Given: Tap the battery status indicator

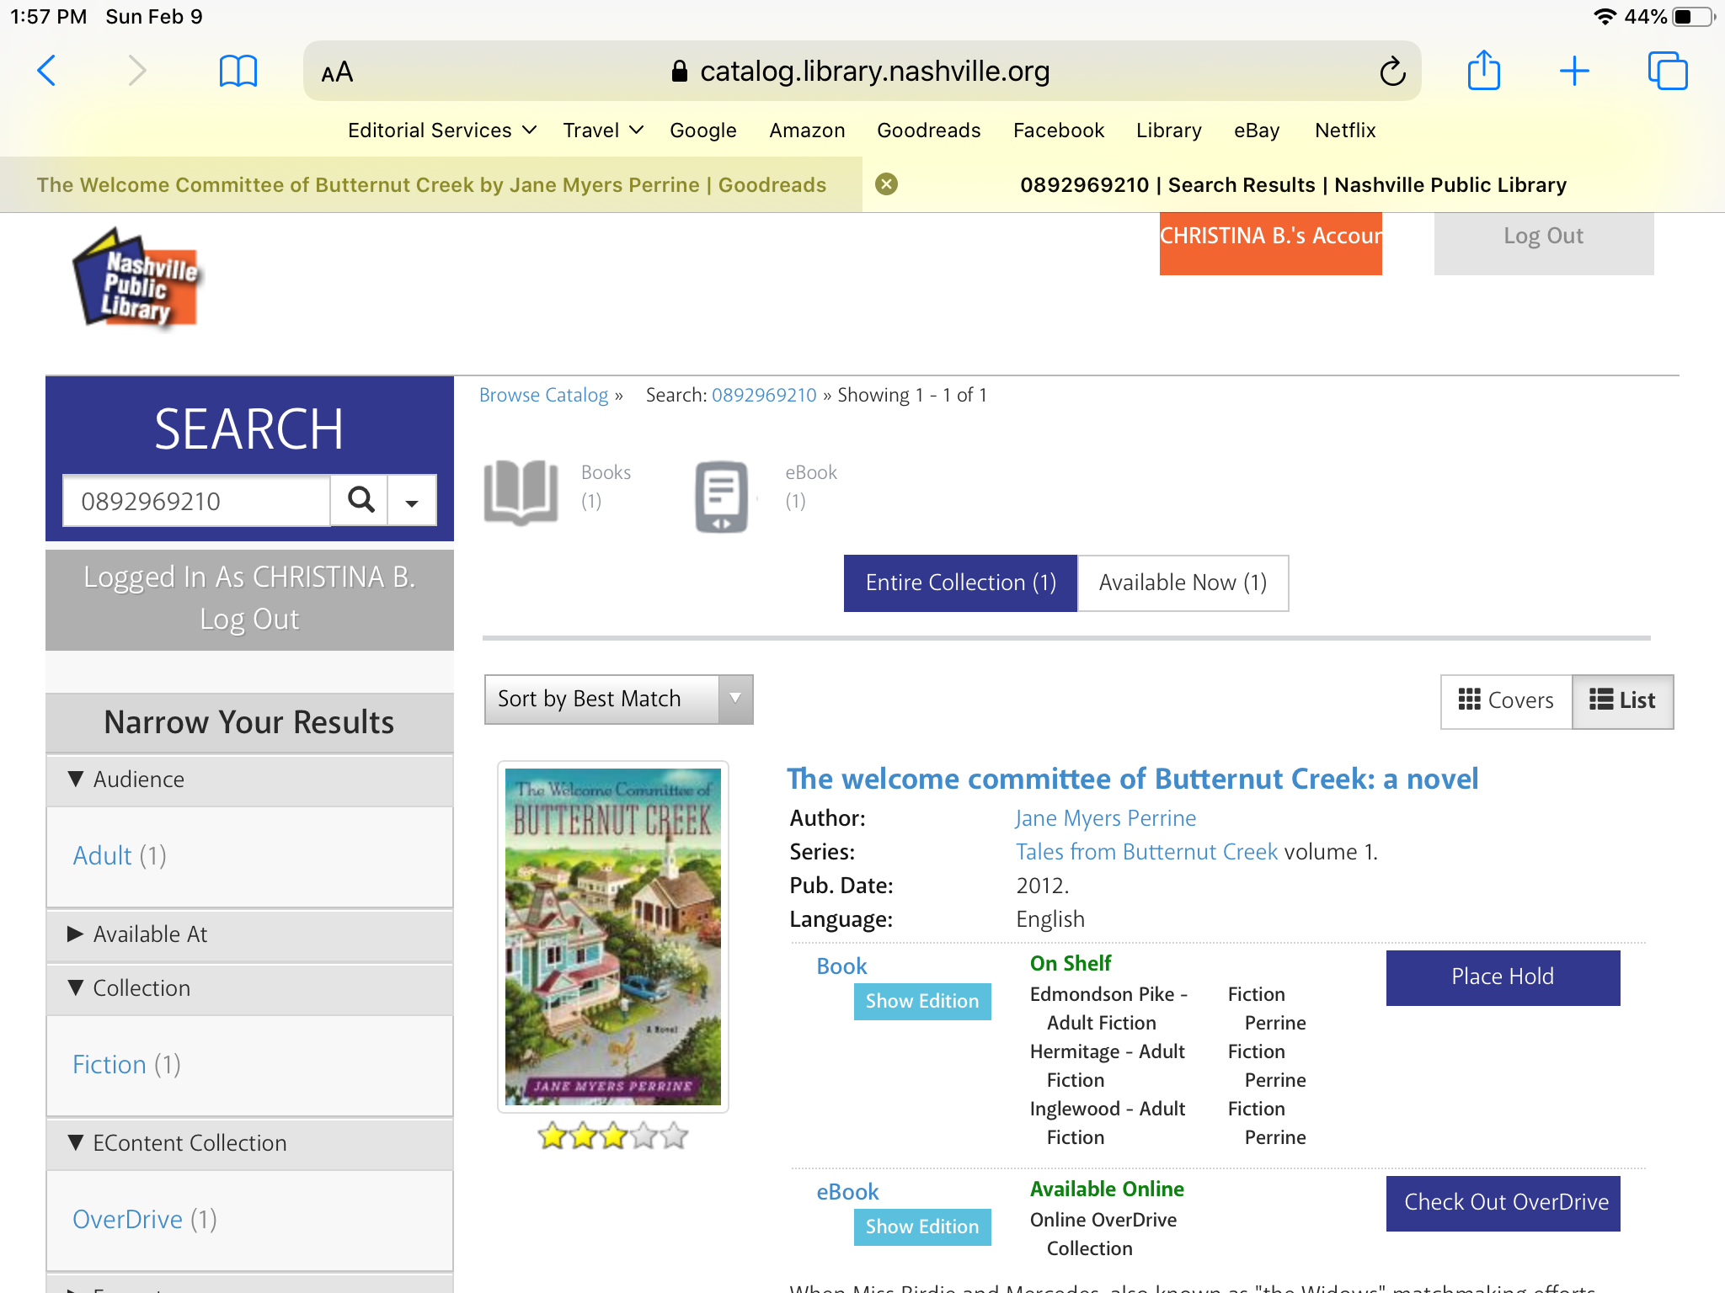Looking at the screenshot, I should [1692, 17].
